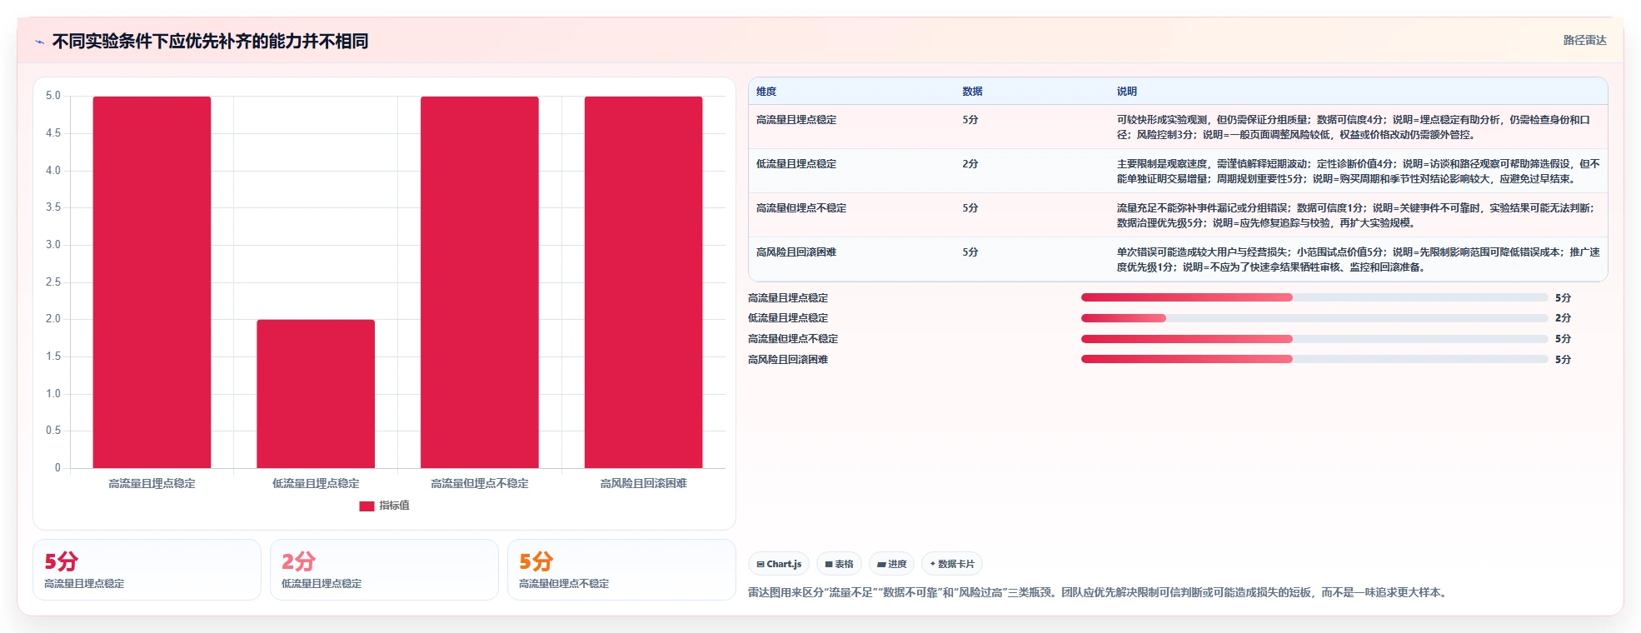Click the progress bar for 高流量且埋点稳定
Viewport: 1641px width, 633px height.
1314,297
